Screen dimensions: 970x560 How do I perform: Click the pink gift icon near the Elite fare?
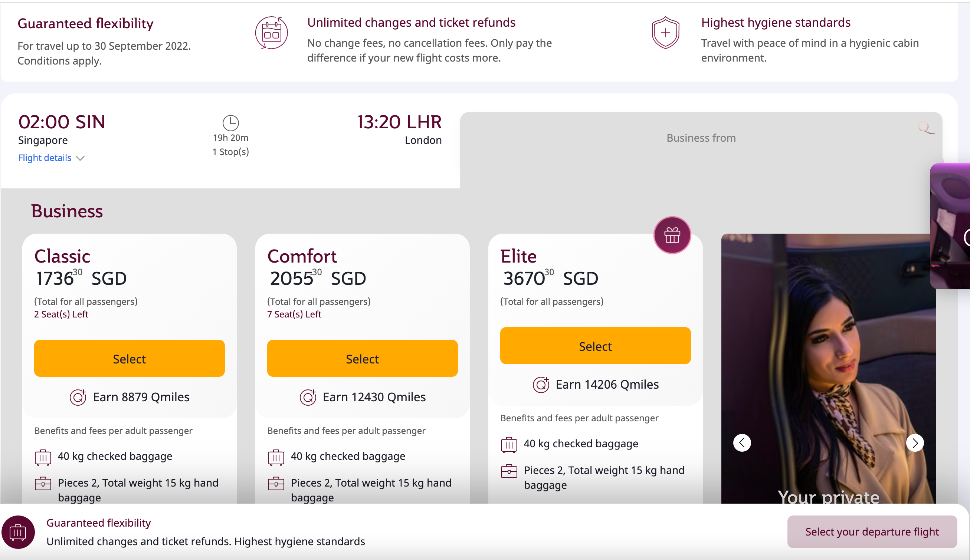671,235
